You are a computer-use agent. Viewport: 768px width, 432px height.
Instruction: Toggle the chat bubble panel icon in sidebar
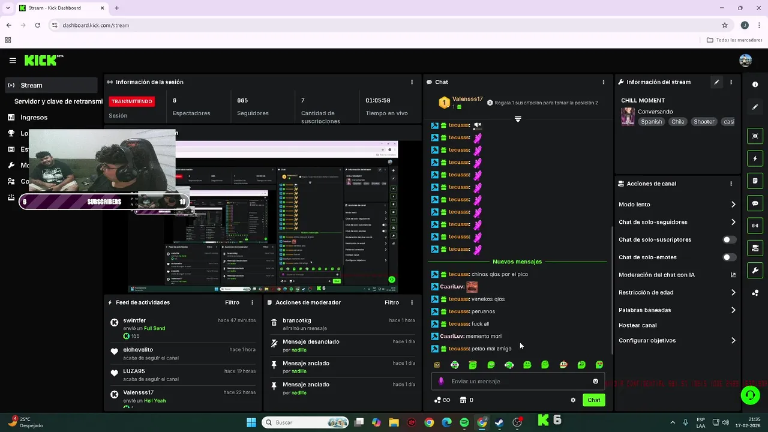[755, 203]
